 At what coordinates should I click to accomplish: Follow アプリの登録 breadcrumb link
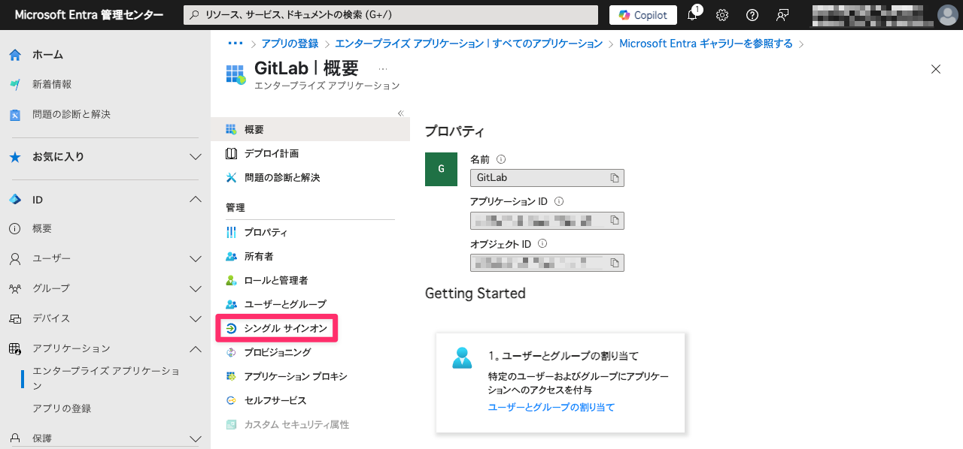290,44
